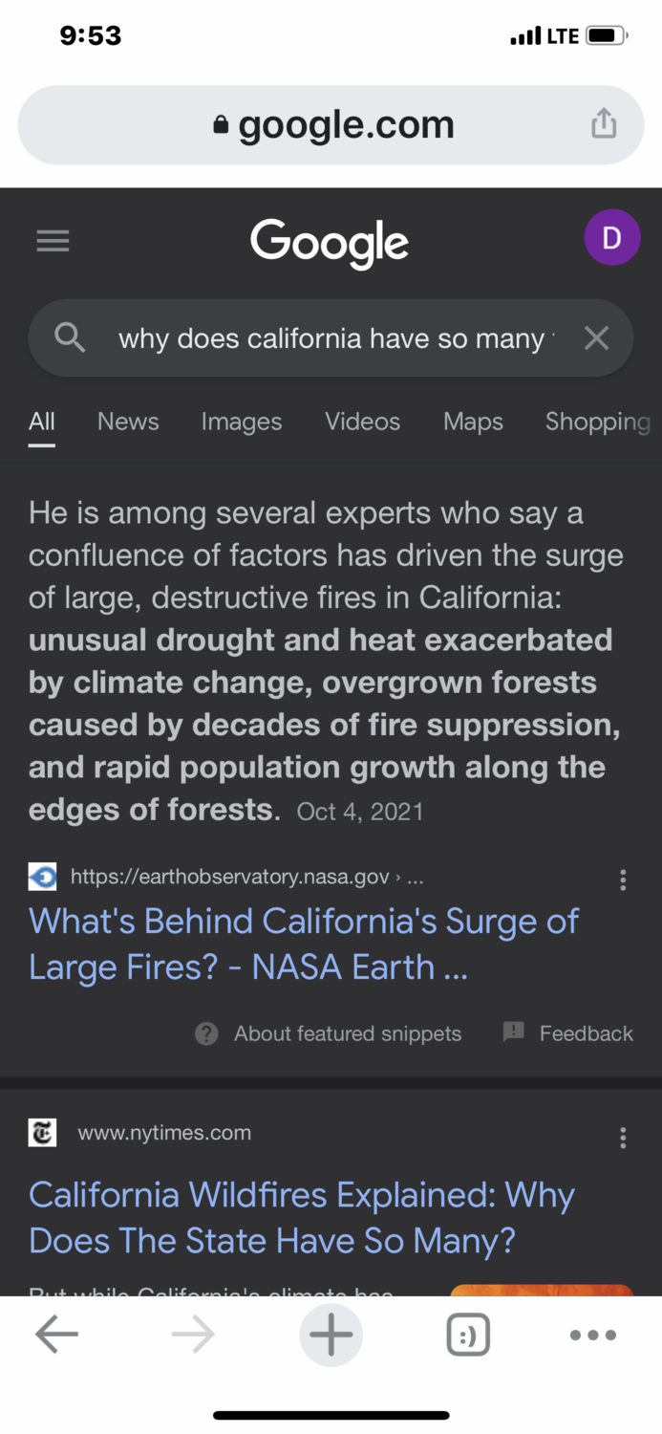Open NASA Earth large fires article link

pos(304,944)
